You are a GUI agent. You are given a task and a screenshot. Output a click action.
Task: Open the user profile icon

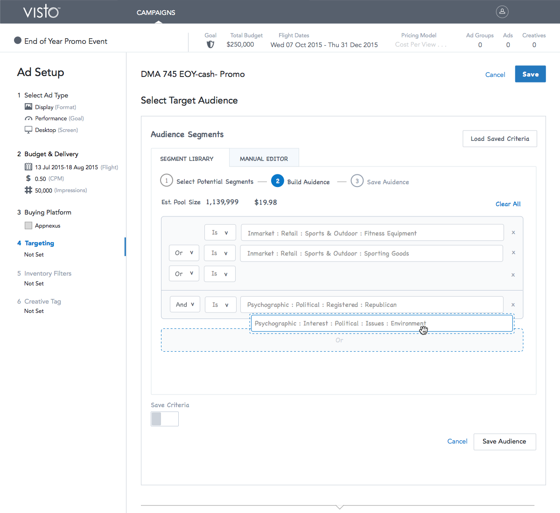pyautogui.click(x=502, y=12)
